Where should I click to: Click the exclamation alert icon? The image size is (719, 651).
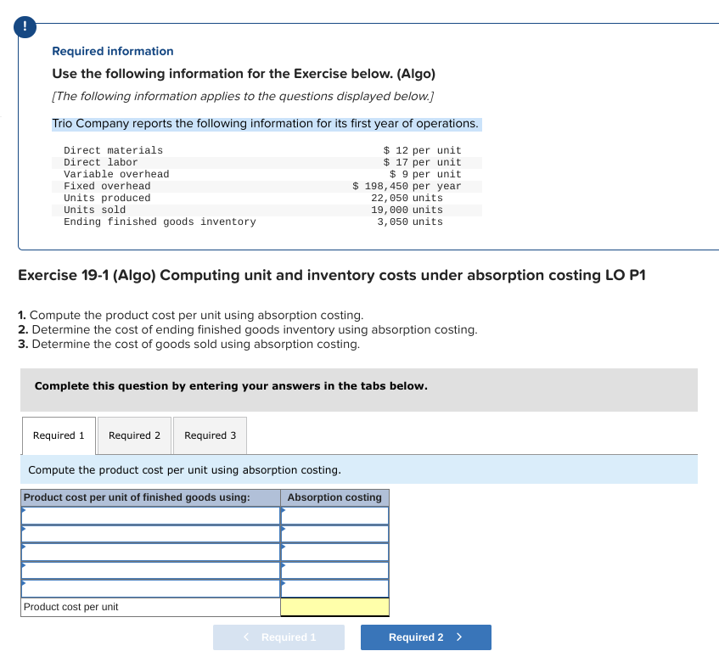pyautogui.click(x=25, y=26)
